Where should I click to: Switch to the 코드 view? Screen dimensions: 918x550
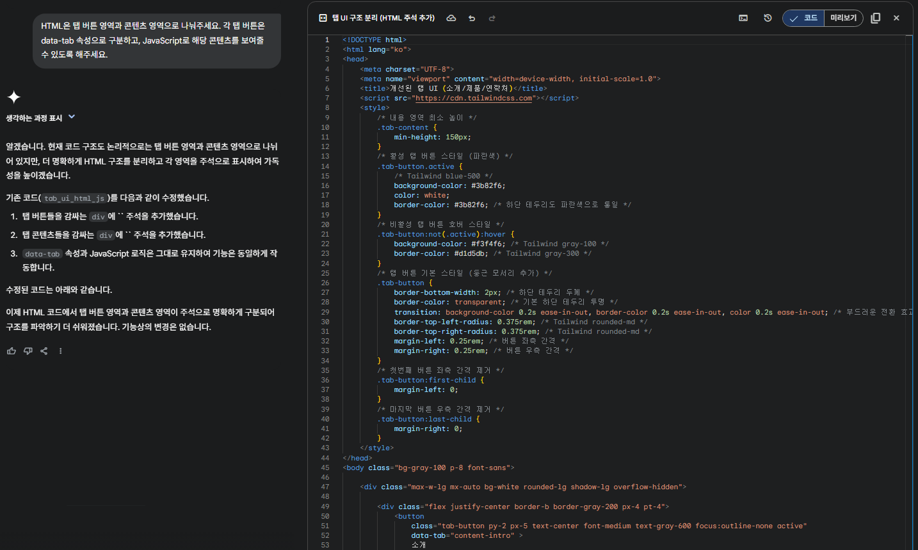(x=803, y=18)
